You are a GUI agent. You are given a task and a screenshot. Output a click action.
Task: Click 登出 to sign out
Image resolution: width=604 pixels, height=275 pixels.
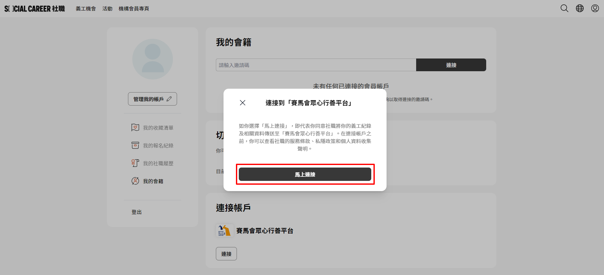[x=137, y=212]
